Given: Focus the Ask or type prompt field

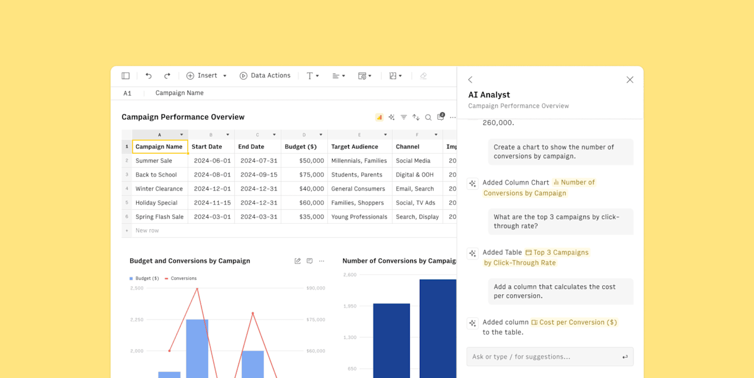Looking at the screenshot, I should [550, 357].
